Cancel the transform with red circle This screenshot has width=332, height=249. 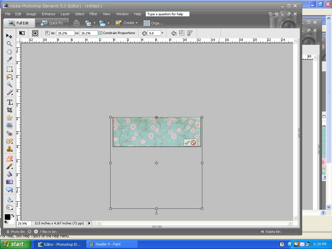pyautogui.click(x=193, y=143)
